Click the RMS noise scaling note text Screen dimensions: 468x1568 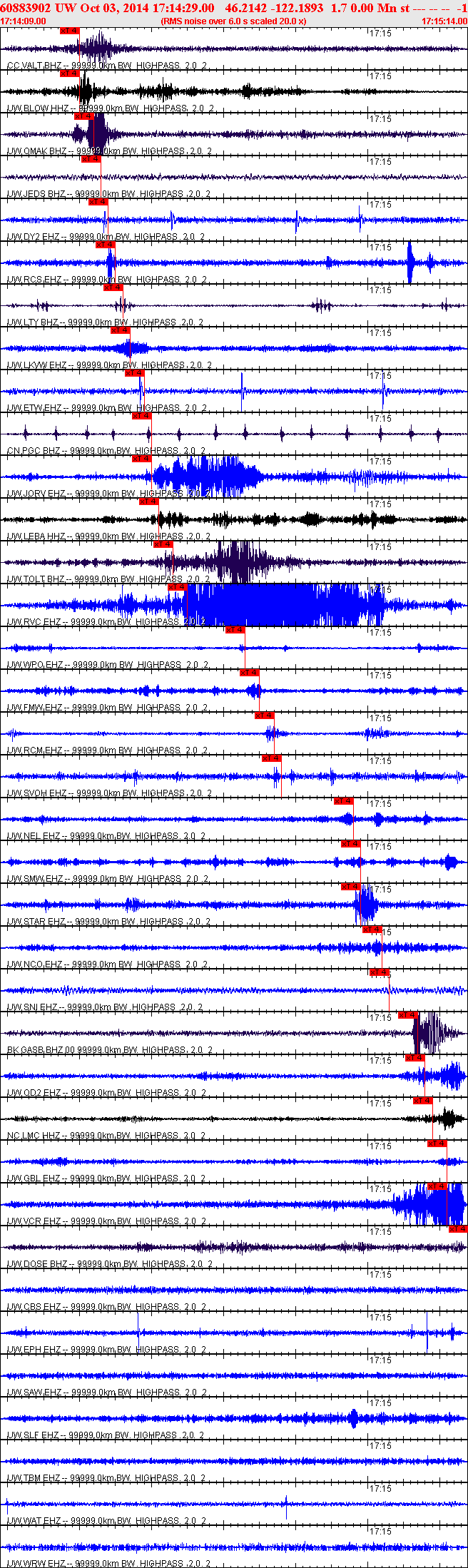(234, 21)
